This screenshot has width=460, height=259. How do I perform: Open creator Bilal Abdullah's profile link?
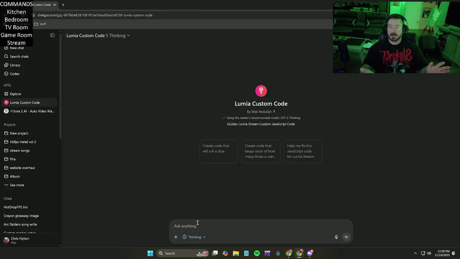pyautogui.click(x=261, y=112)
